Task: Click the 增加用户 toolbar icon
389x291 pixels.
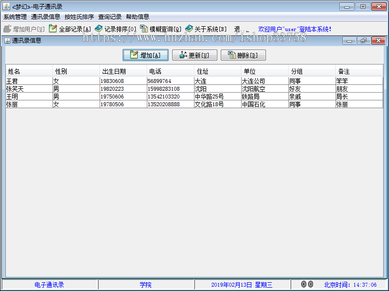Action: (8, 28)
